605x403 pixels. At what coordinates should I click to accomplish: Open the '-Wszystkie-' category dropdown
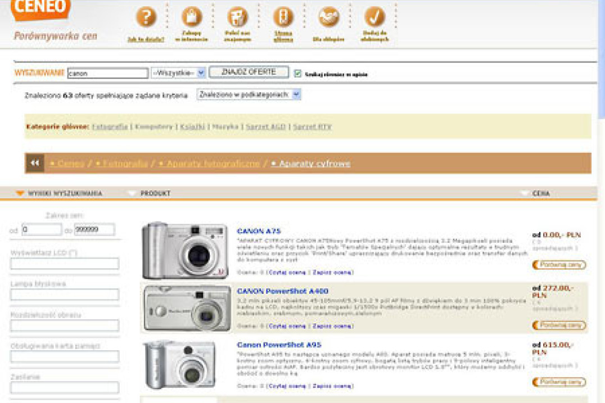pos(178,73)
